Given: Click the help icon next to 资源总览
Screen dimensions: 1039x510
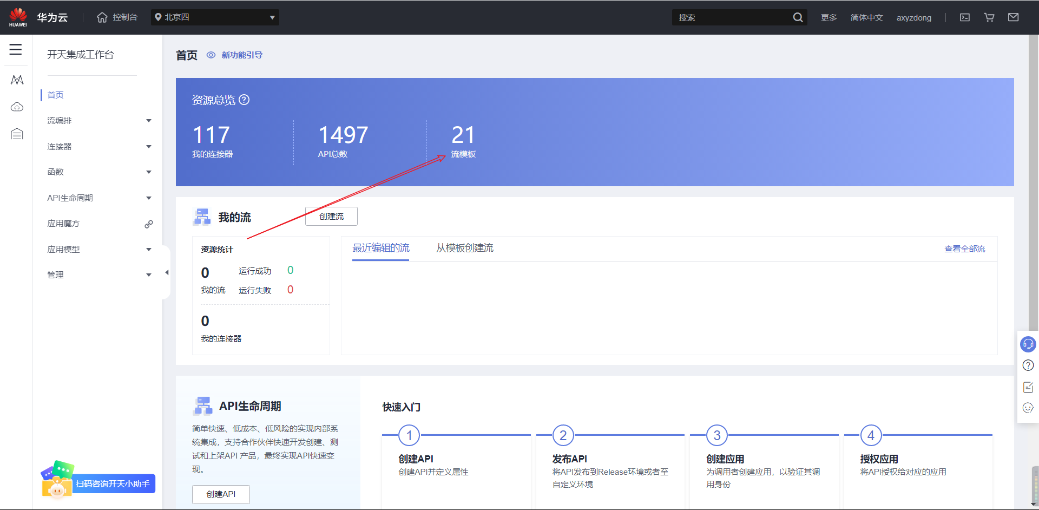Looking at the screenshot, I should tap(244, 100).
